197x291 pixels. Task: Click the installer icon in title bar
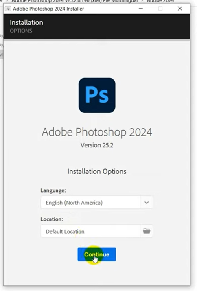pyautogui.click(x=8, y=9)
